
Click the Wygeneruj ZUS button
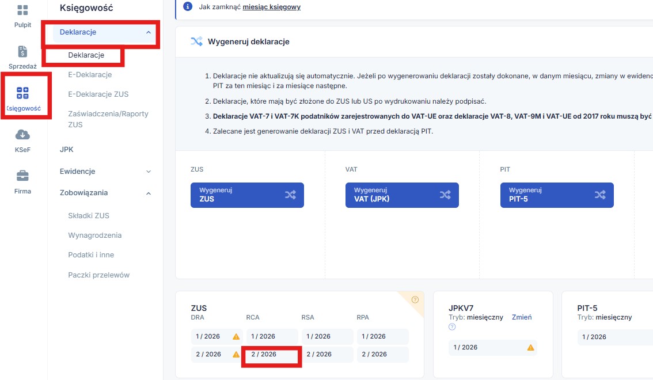click(247, 195)
